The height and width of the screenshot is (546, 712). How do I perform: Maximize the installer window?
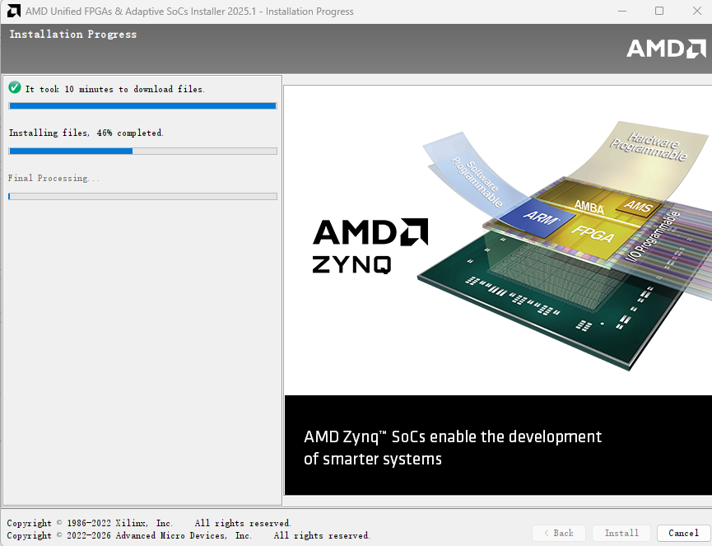(658, 12)
